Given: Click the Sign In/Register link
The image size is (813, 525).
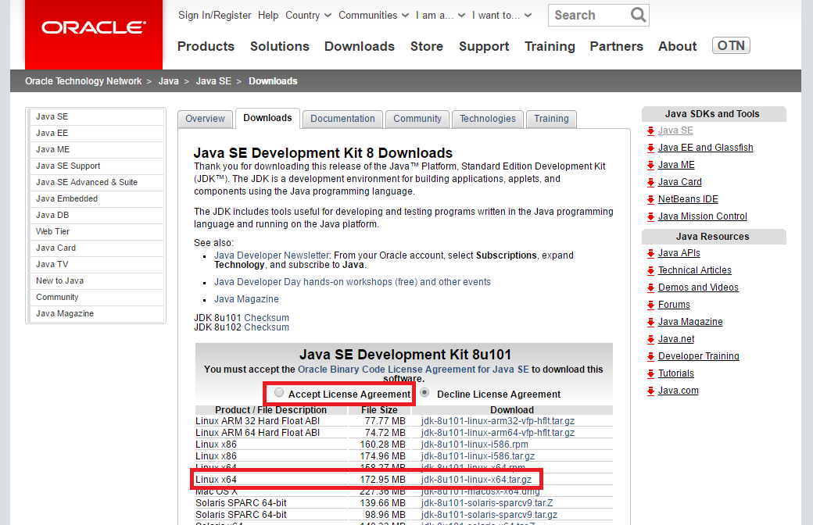Looking at the screenshot, I should (214, 15).
